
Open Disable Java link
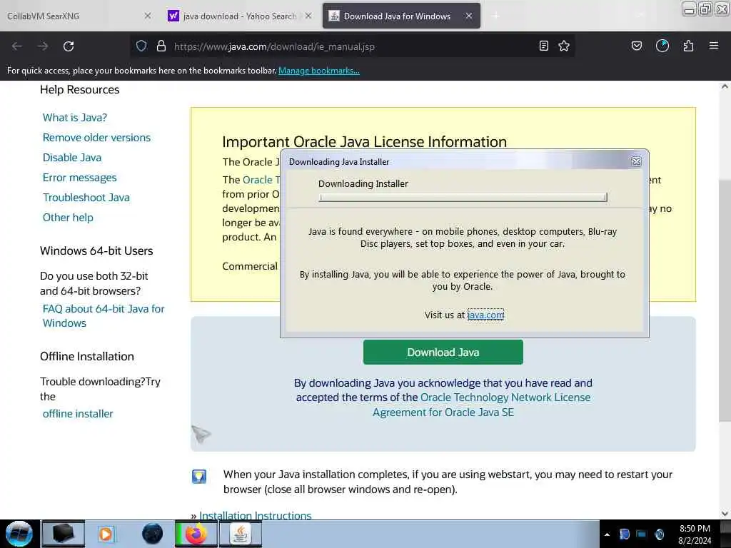click(72, 158)
